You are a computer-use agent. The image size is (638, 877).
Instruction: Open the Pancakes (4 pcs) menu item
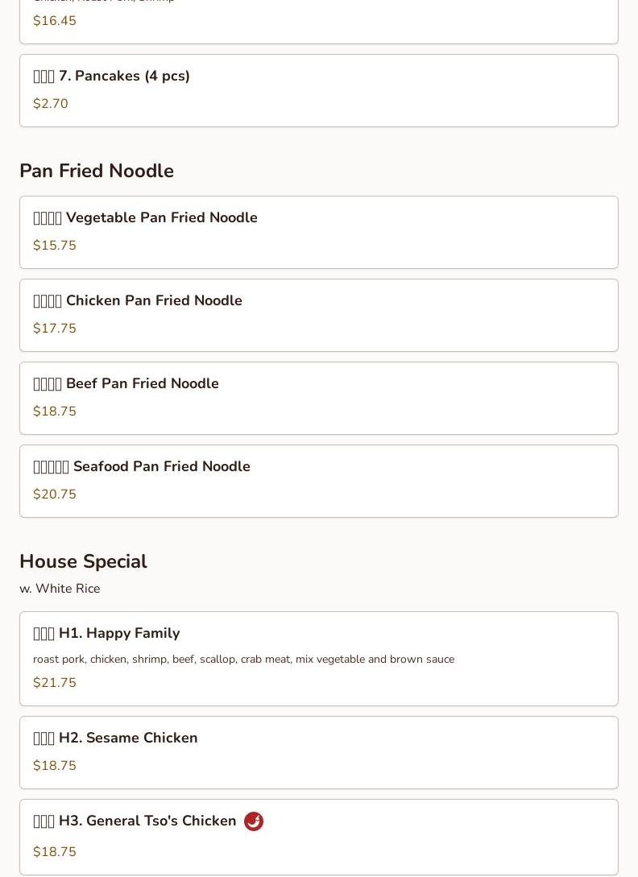click(112, 77)
